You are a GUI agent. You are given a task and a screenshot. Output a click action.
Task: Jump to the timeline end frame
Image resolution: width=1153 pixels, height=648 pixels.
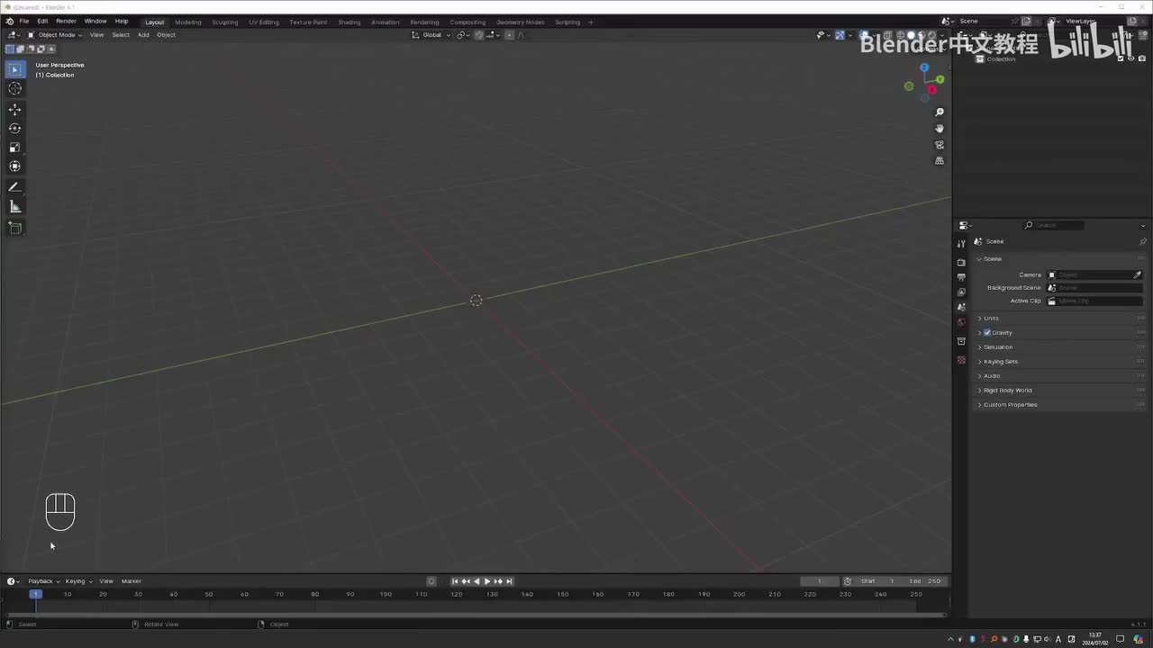509,581
